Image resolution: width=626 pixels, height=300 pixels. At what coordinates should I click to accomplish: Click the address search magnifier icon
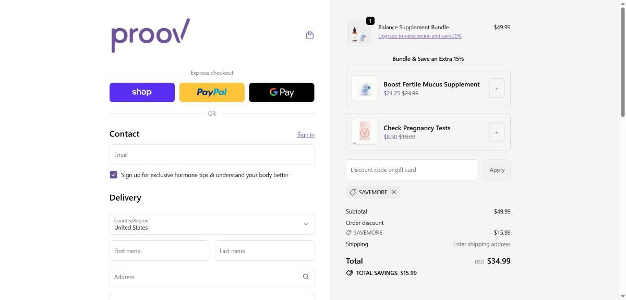(x=306, y=277)
